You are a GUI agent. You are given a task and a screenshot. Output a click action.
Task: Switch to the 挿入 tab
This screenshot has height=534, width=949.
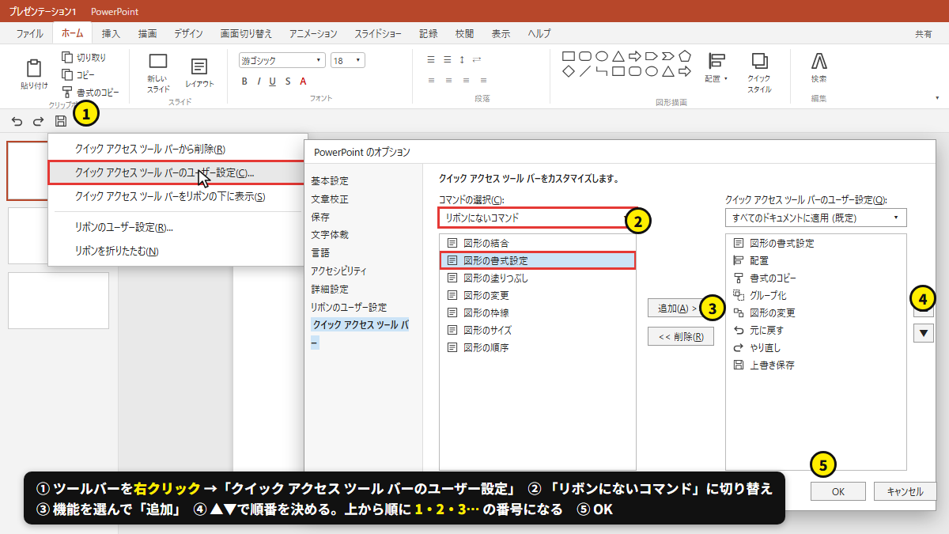click(112, 33)
